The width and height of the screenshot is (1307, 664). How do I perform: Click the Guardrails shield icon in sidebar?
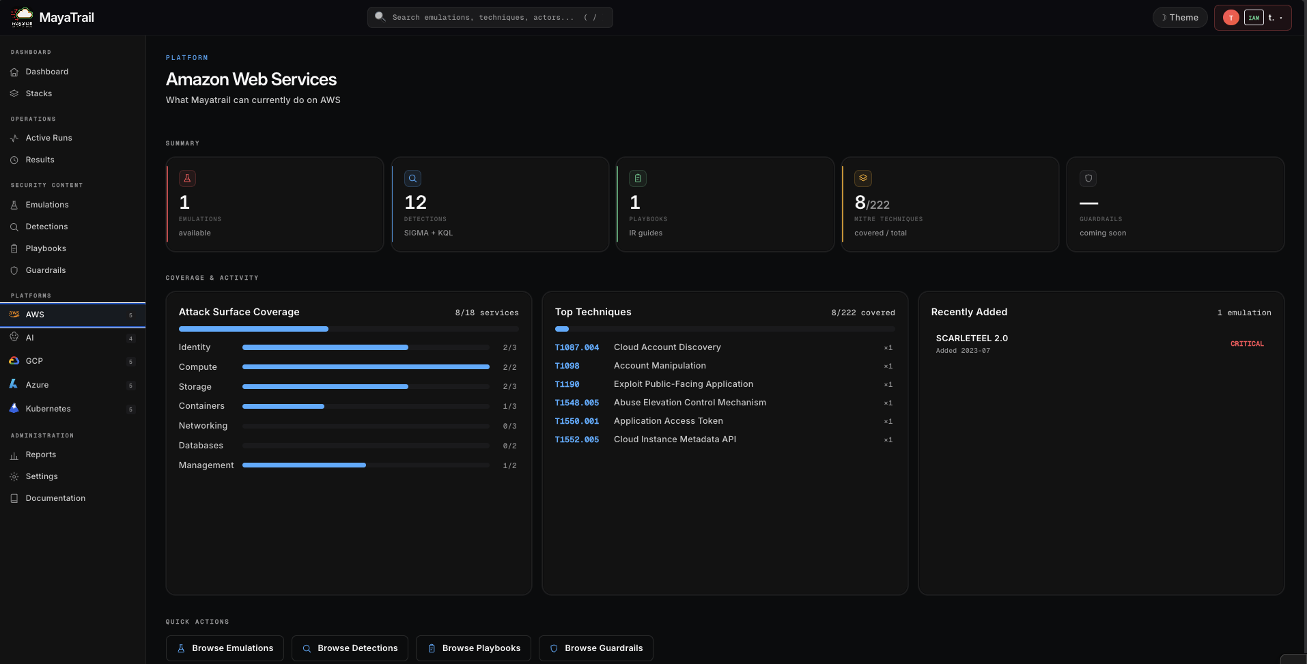click(x=14, y=270)
